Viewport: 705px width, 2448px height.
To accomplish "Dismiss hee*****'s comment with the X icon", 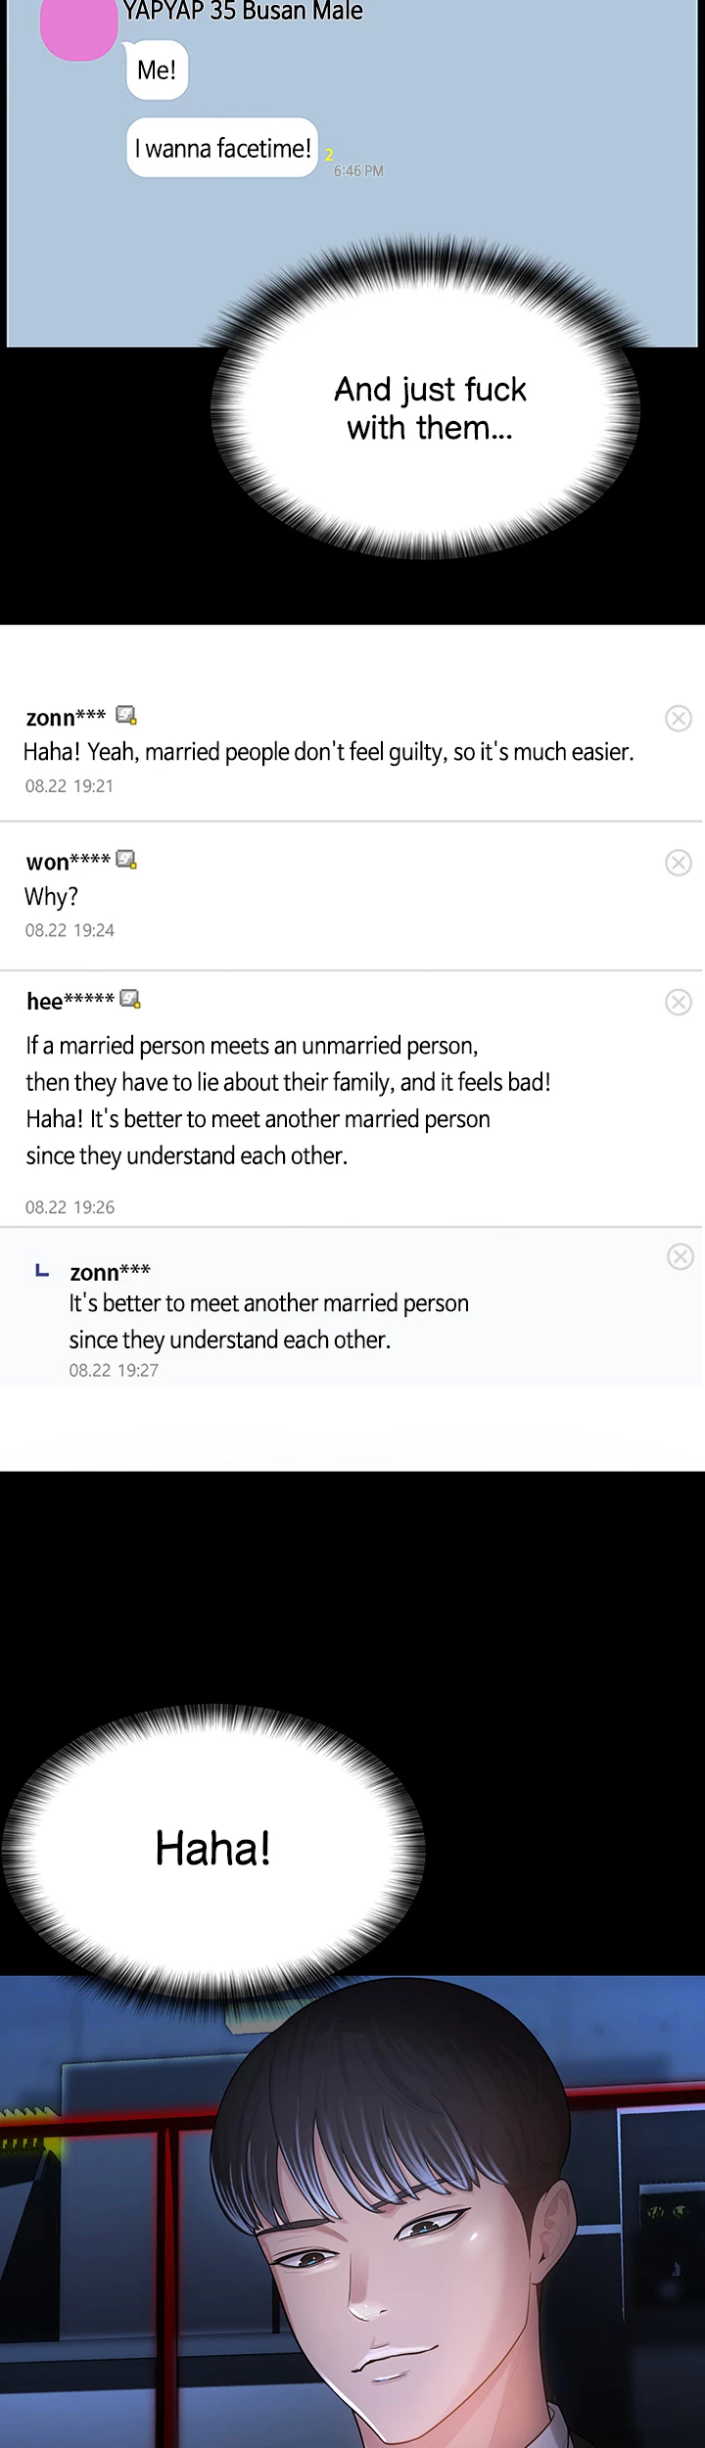I will [x=679, y=1002].
